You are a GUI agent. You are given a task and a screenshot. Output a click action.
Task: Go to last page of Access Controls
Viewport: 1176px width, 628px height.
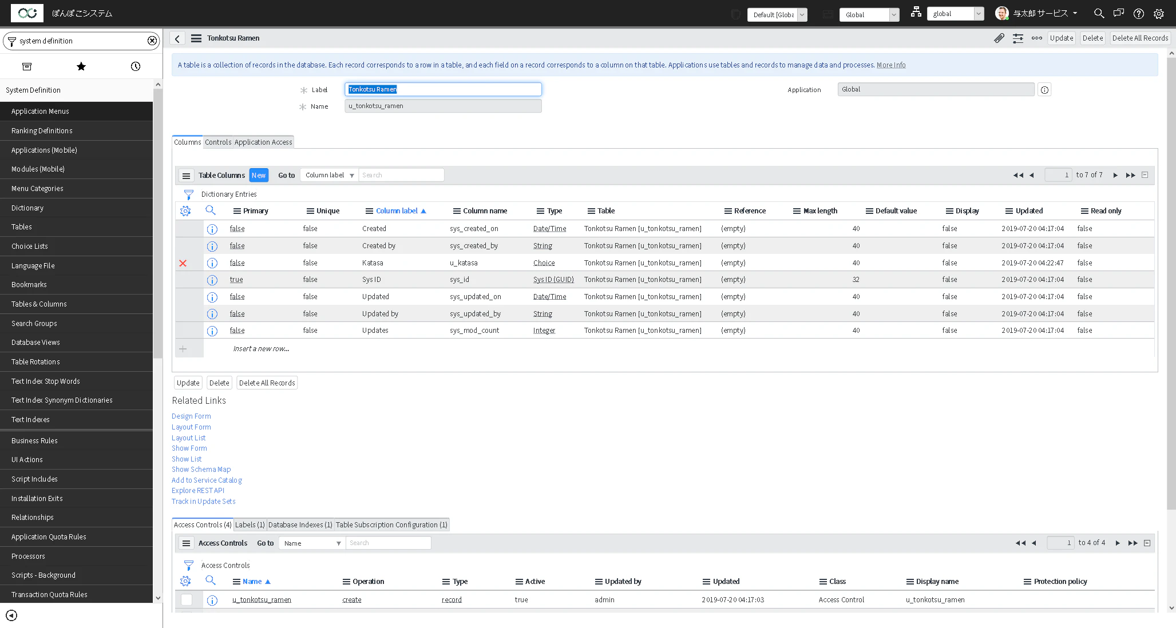pyautogui.click(x=1133, y=543)
